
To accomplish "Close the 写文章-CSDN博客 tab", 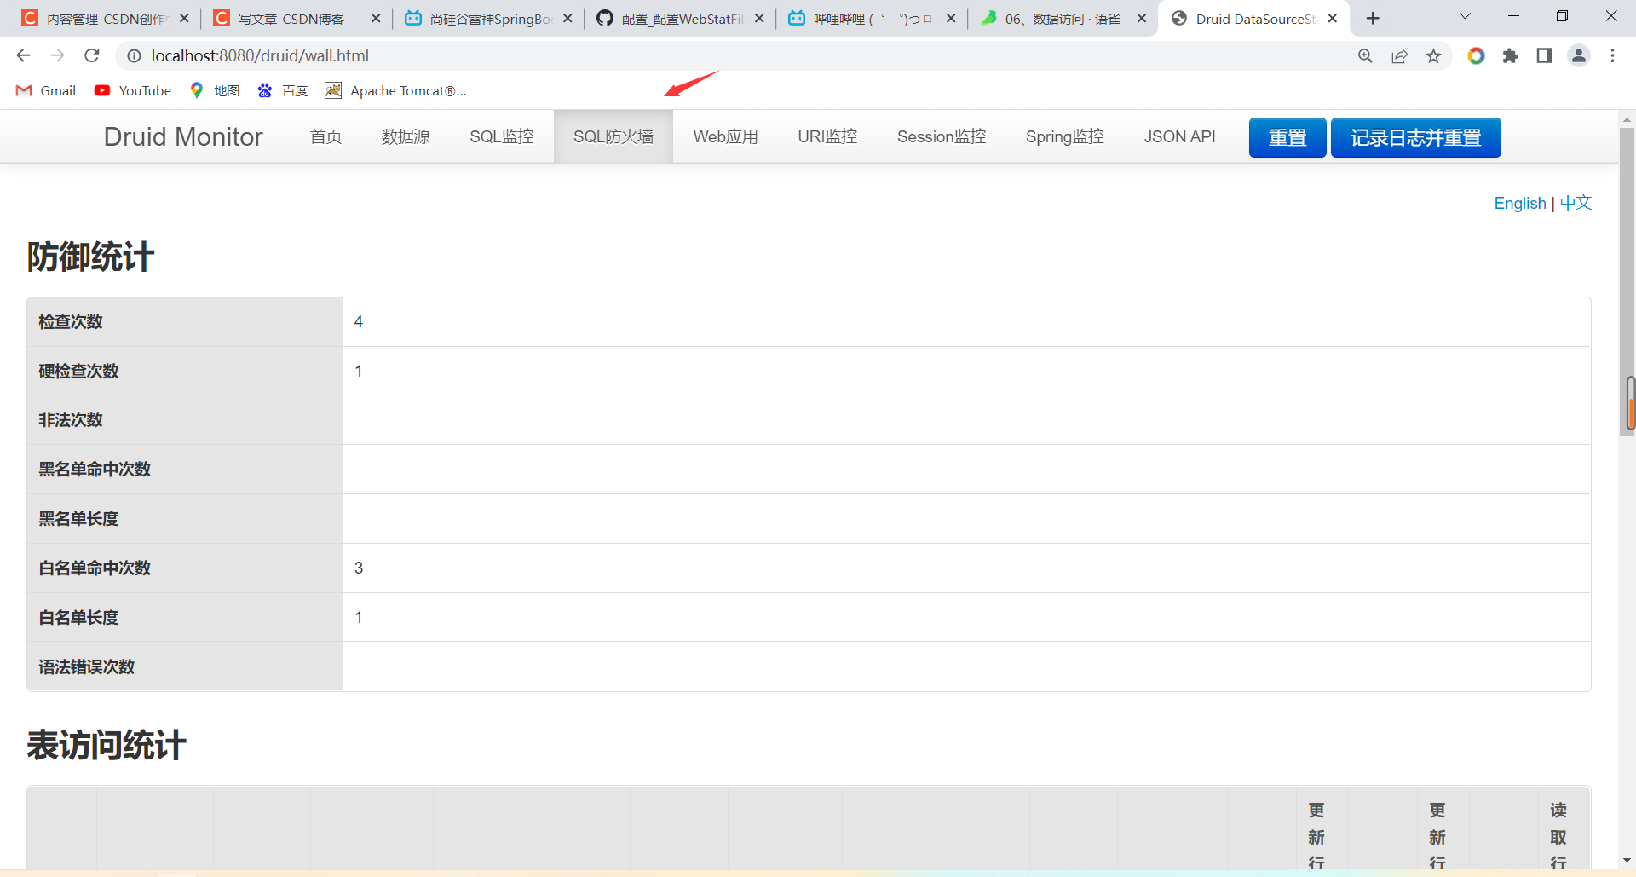I will pyautogui.click(x=376, y=18).
